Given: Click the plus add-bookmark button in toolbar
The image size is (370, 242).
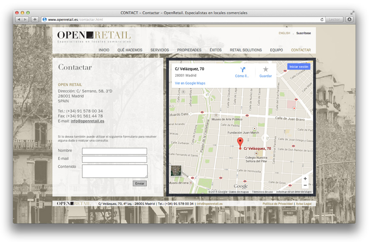Looking at the screenshot, I should point(35,20).
